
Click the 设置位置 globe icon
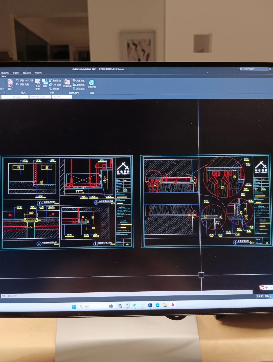92,82
